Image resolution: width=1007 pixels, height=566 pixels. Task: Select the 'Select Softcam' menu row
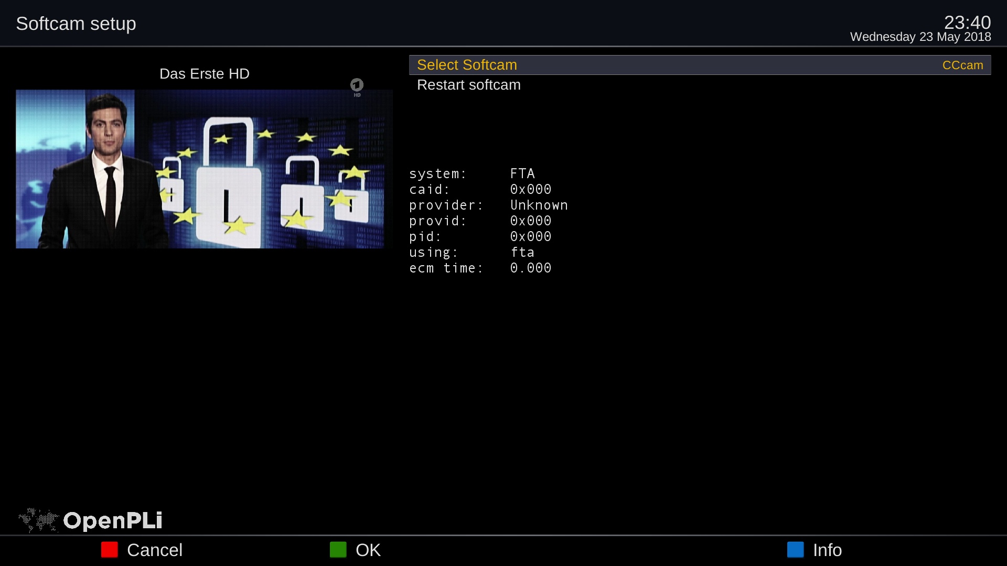(700, 65)
